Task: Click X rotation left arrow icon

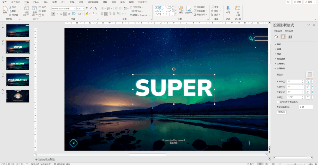Action: (308, 81)
